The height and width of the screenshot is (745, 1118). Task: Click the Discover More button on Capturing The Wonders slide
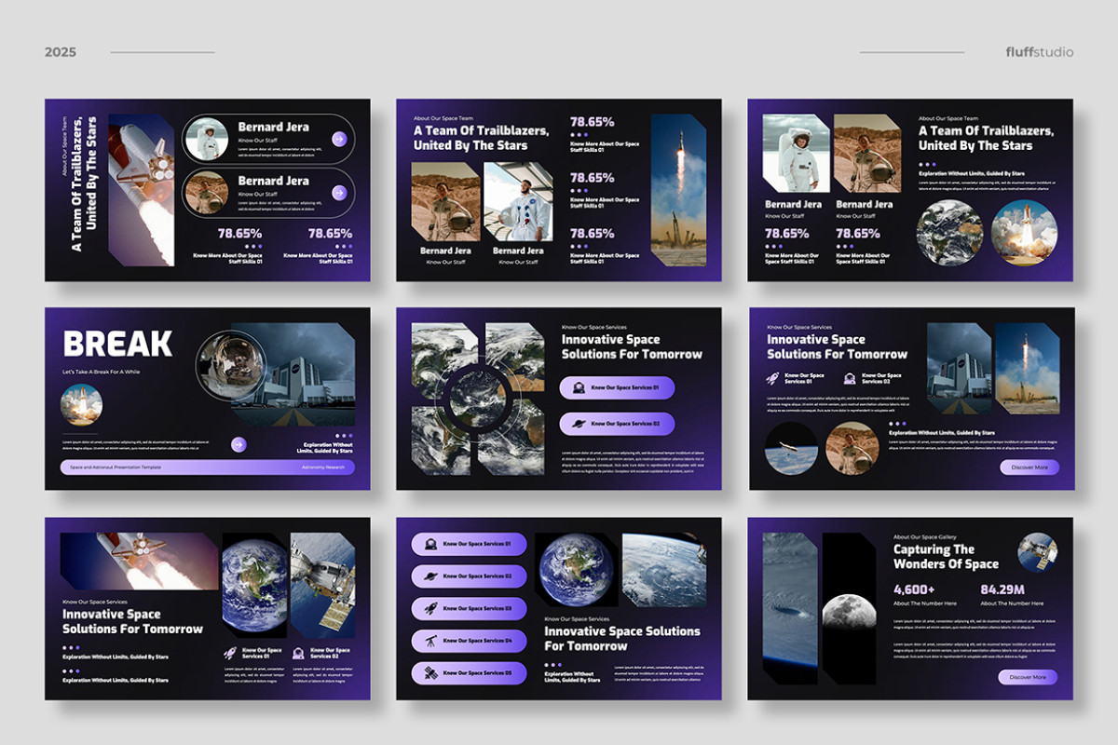point(1029,678)
